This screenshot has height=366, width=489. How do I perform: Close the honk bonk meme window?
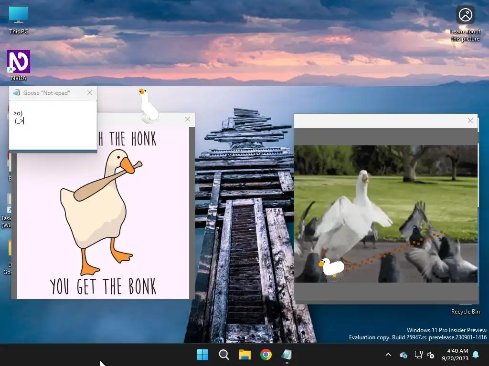[x=187, y=119]
